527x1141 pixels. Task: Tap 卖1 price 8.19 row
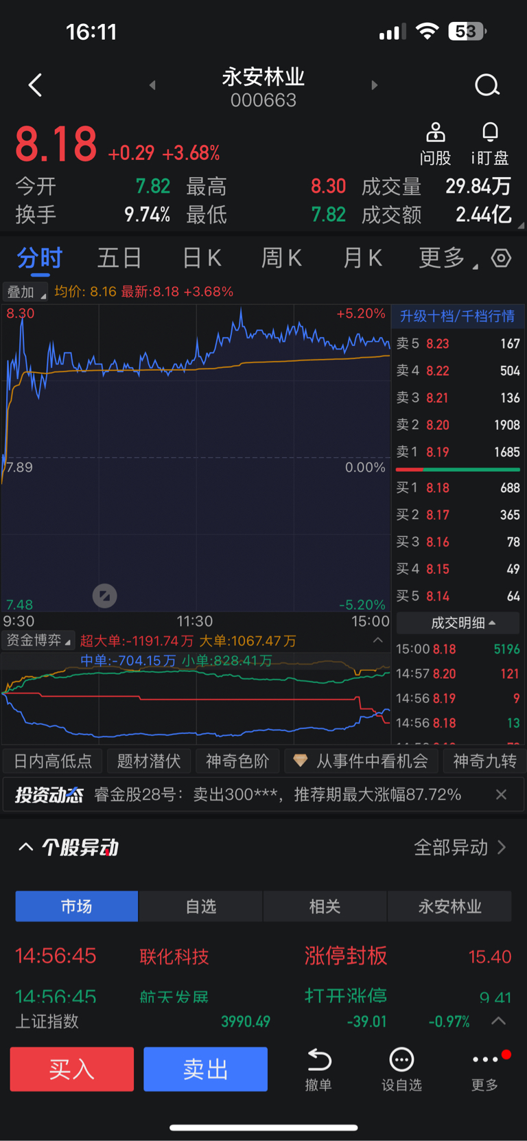coord(458,452)
